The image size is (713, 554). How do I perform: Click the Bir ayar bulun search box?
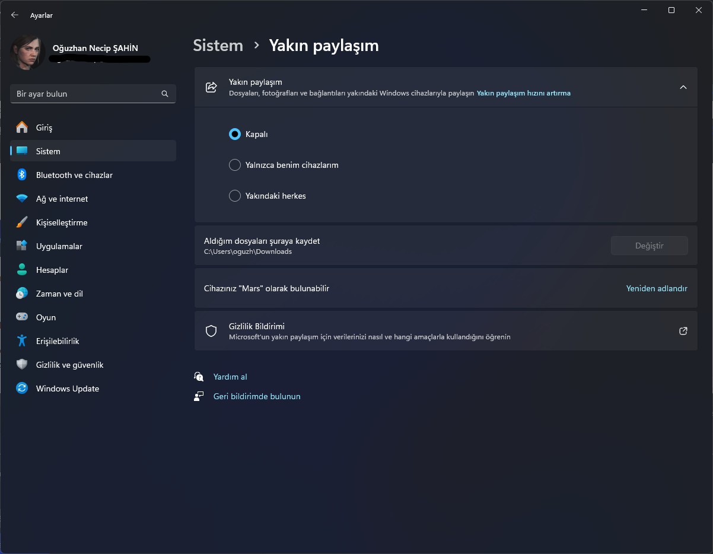[93, 94]
